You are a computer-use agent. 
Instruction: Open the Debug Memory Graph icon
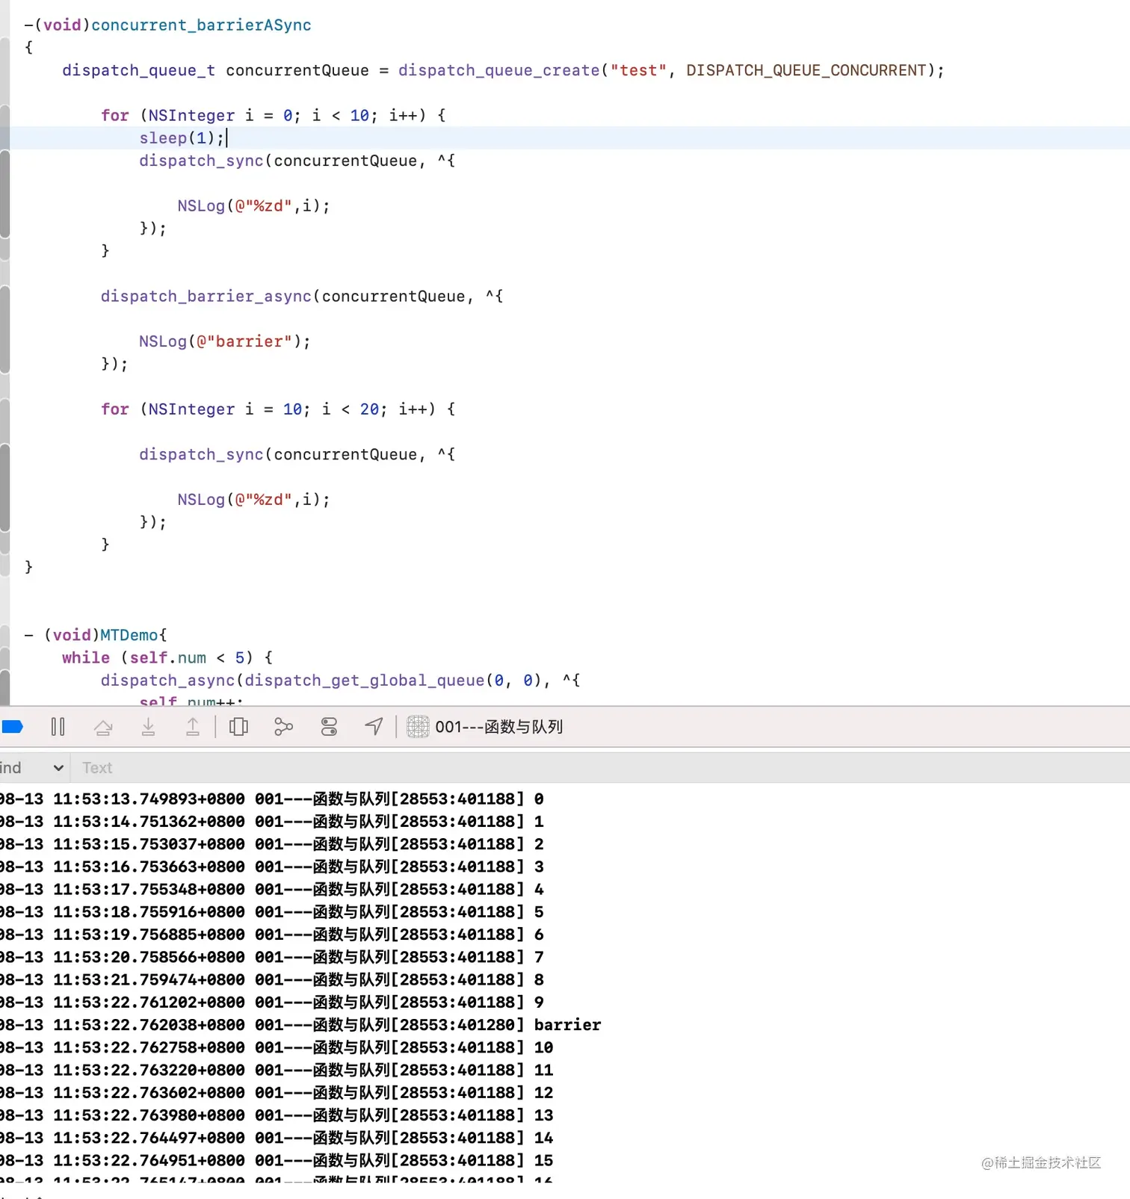point(283,727)
